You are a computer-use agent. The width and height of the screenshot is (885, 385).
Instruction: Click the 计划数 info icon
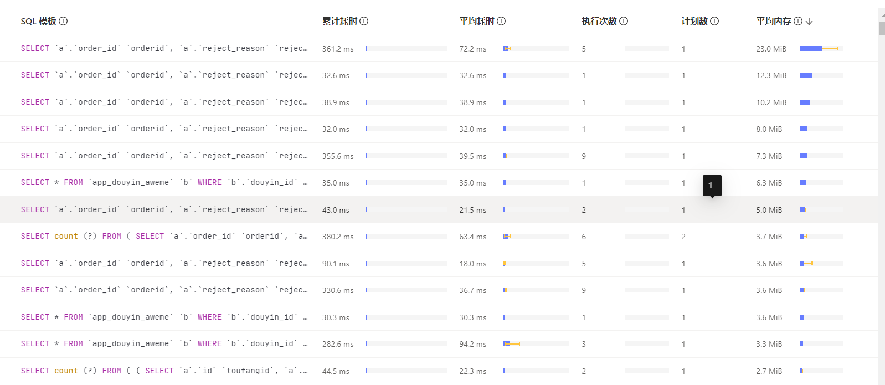[714, 21]
